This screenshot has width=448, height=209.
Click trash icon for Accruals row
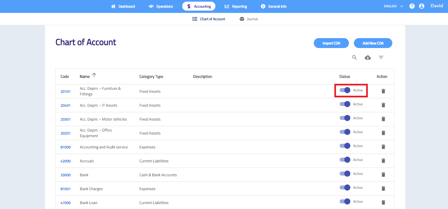[x=383, y=161]
